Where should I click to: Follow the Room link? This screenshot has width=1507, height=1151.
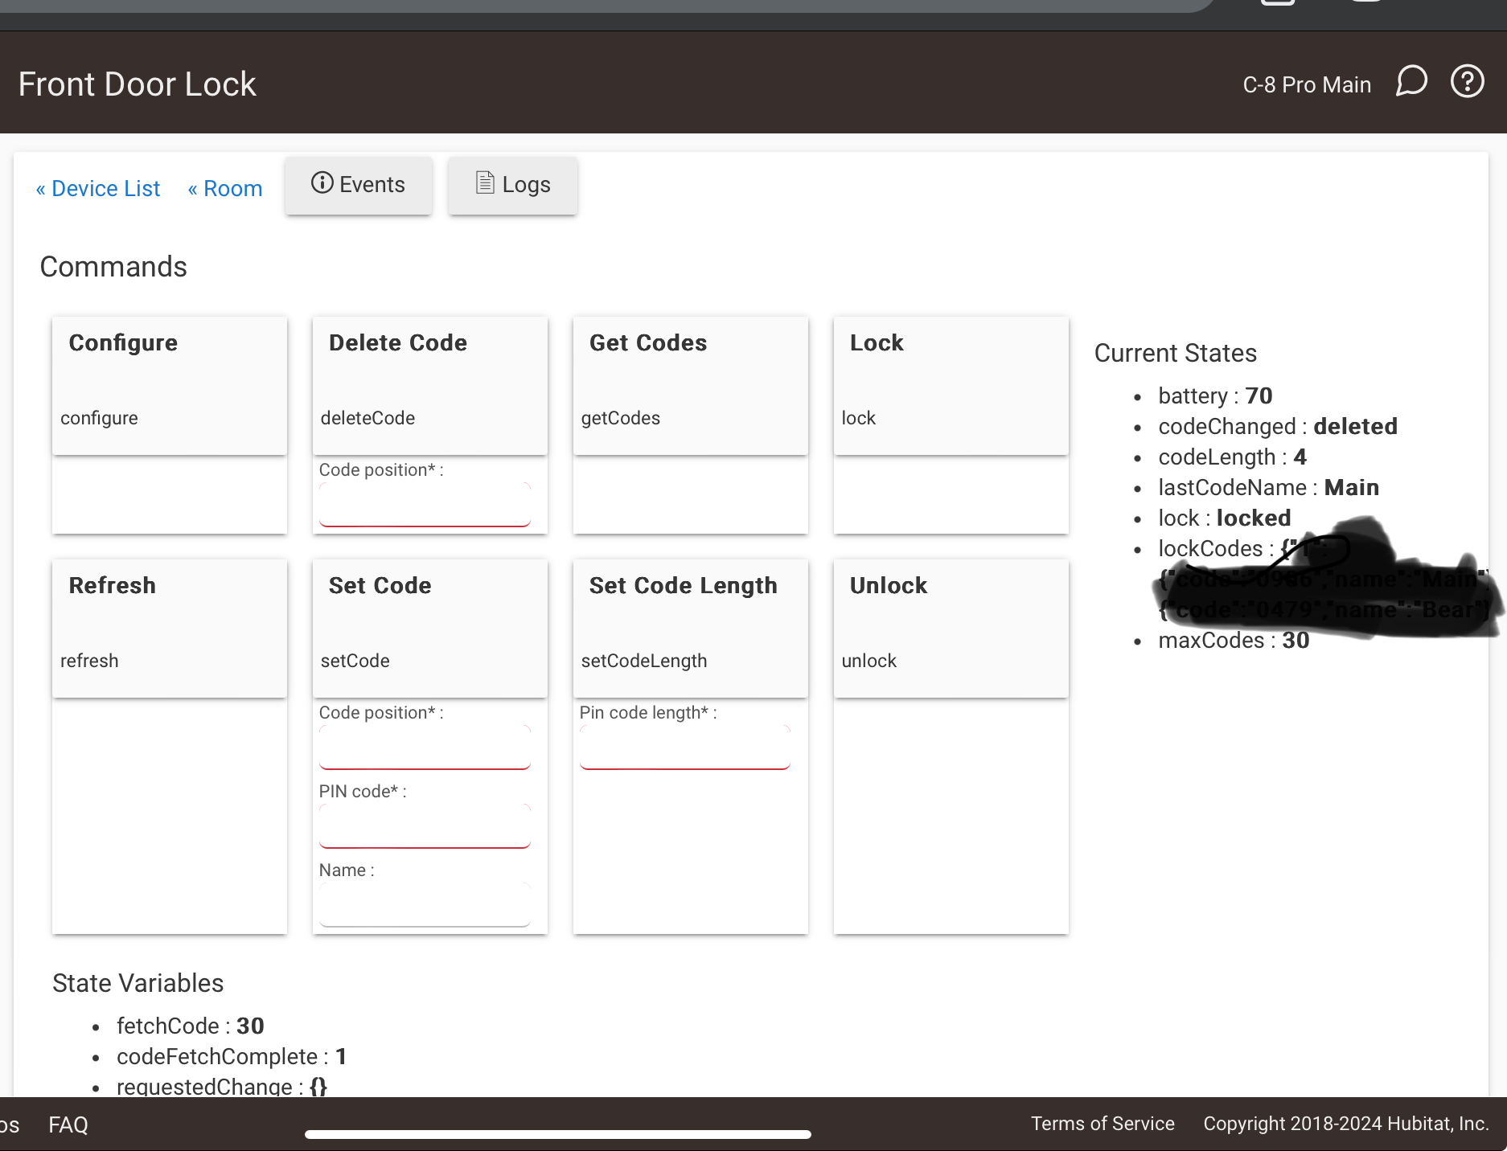(x=225, y=189)
